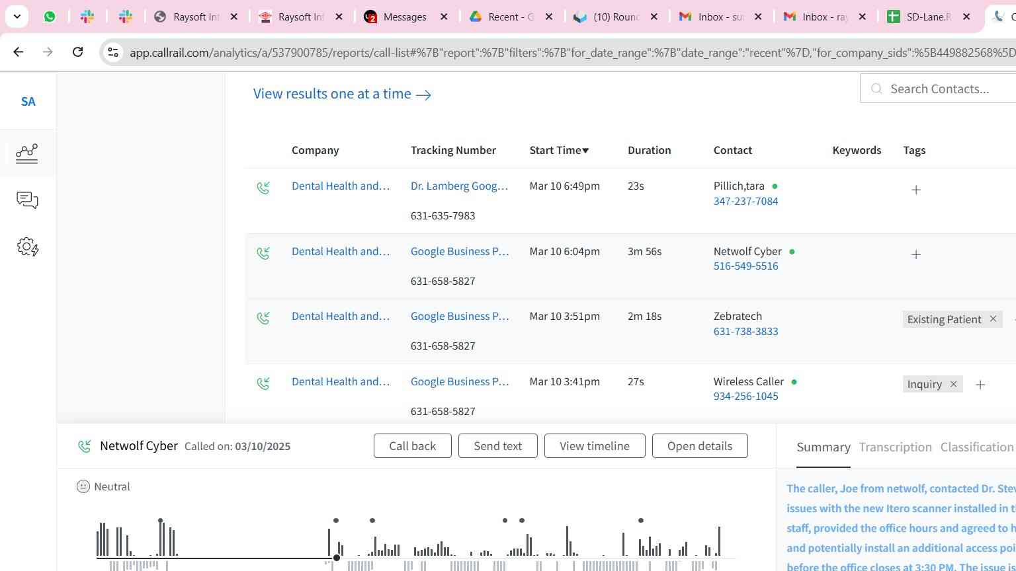Screen dimensions: 1016x571
Task: Click the Contact column header
Action: pyautogui.click(x=733, y=150)
